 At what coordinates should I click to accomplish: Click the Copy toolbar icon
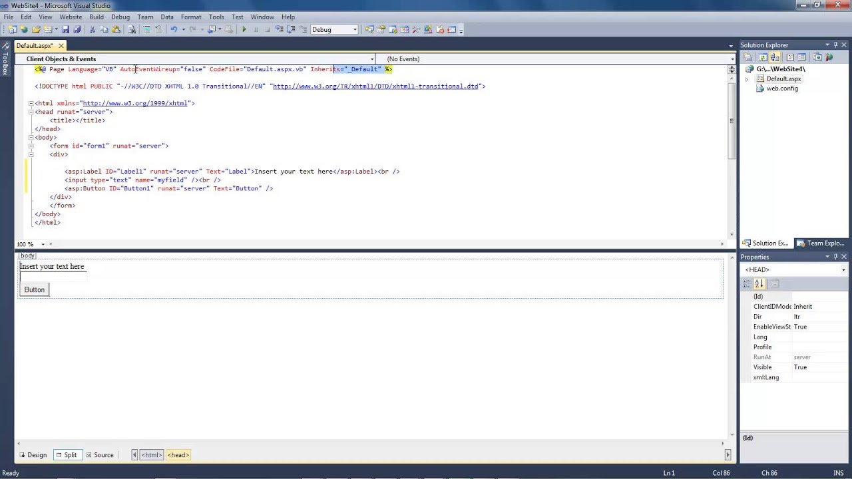tap(104, 29)
